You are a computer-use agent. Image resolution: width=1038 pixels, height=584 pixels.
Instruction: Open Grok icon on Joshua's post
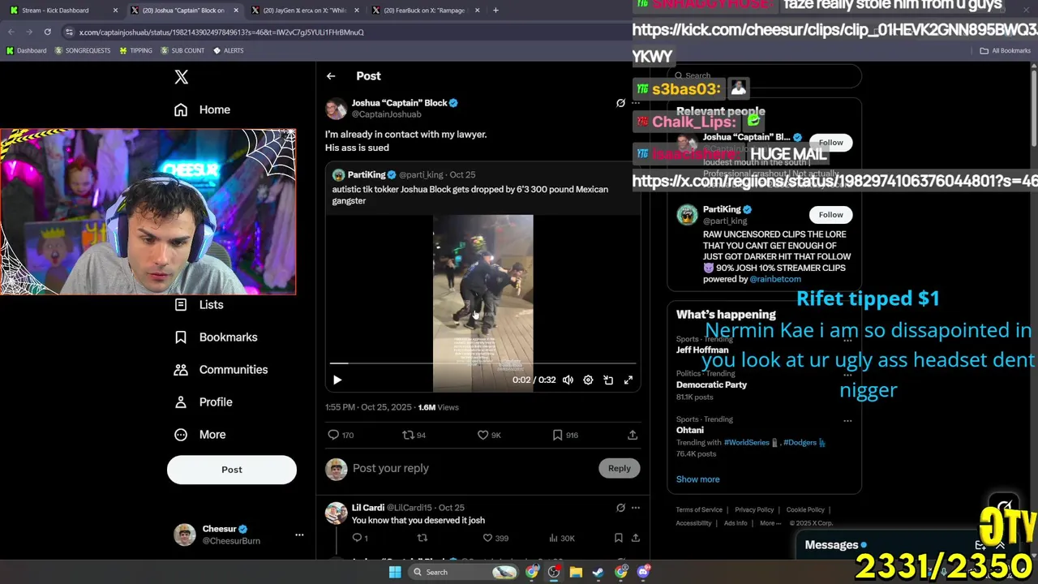(x=620, y=103)
